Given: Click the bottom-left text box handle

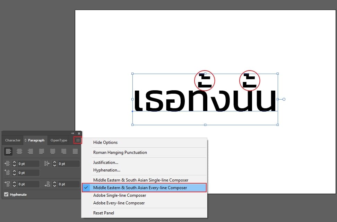Looking at the screenshot, I should pyautogui.click(x=132, y=125).
